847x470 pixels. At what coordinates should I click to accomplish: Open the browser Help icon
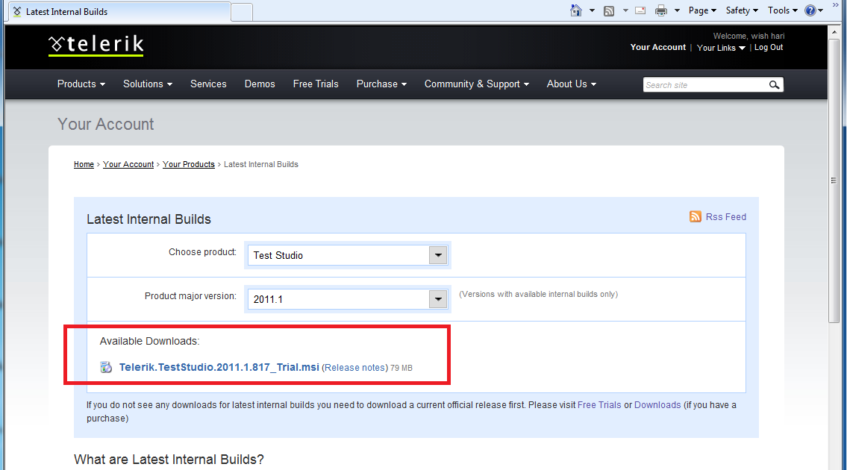click(x=810, y=10)
